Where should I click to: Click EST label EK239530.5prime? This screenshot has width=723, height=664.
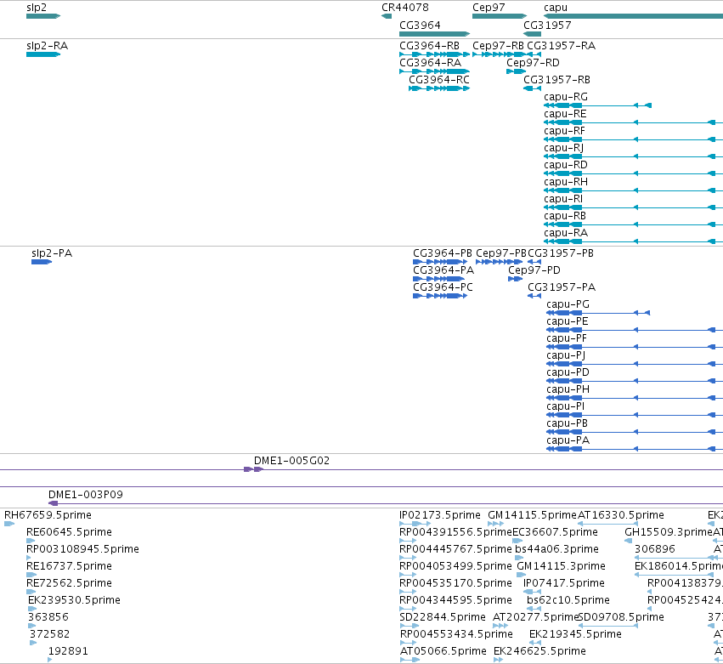(x=74, y=600)
